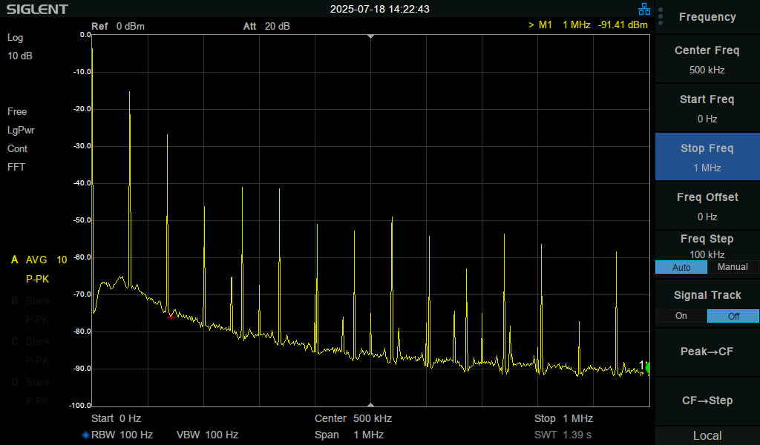This screenshot has height=445, width=760.
Task: Open the Freq Offset setting
Action: coord(707,205)
